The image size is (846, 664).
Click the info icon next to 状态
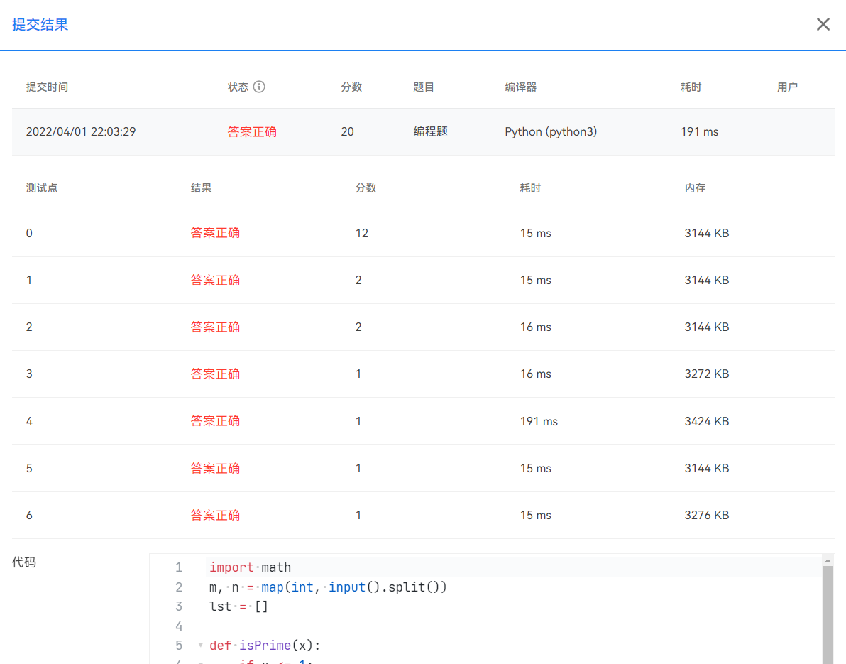click(x=260, y=86)
